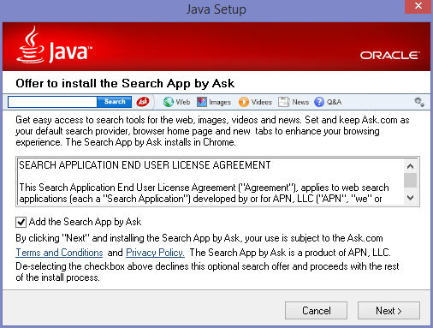
Task: Click the 'Q&A' label in Ask toolbar
Action: 334,102
